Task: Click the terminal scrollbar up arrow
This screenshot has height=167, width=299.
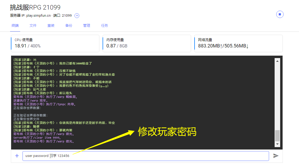Action: 277,61
